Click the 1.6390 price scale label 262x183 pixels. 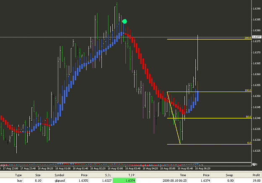pyautogui.click(x=257, y=8)
